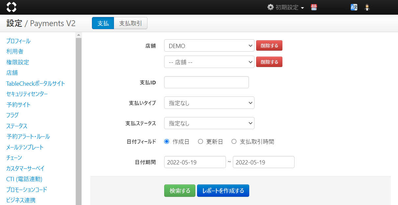
Task: Open the DEMO store dropdown
Action: click(x=209, y=46)
